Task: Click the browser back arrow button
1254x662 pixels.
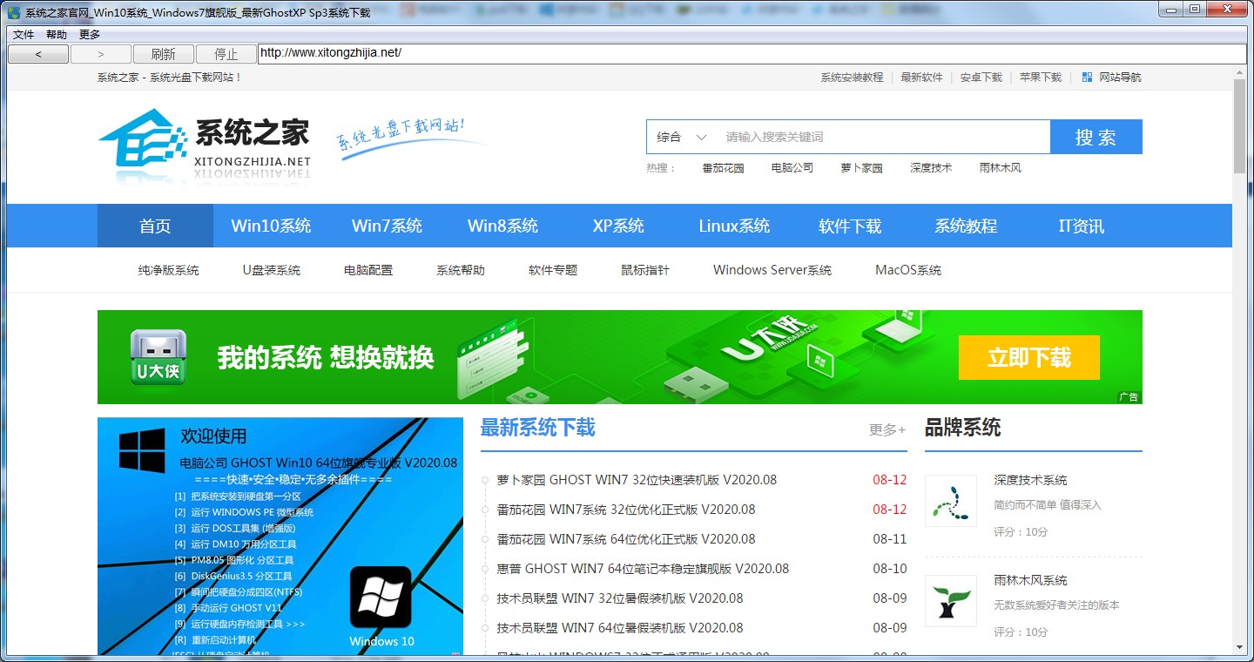Action: (38, 54)
